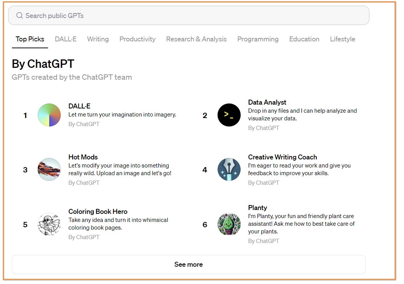404x284 pixels.
Task: Click rank number 5 beside Coloring Book Hero
Action: [x=25, y=225]
